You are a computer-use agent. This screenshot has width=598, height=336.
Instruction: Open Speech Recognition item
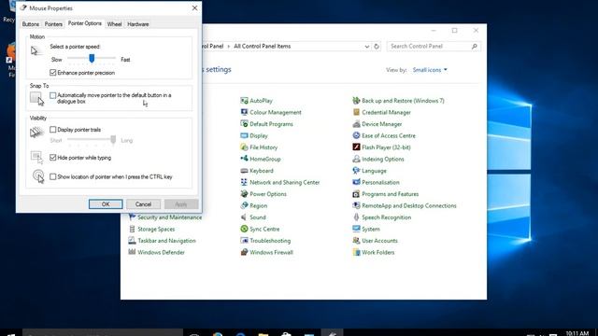[386, 217]
